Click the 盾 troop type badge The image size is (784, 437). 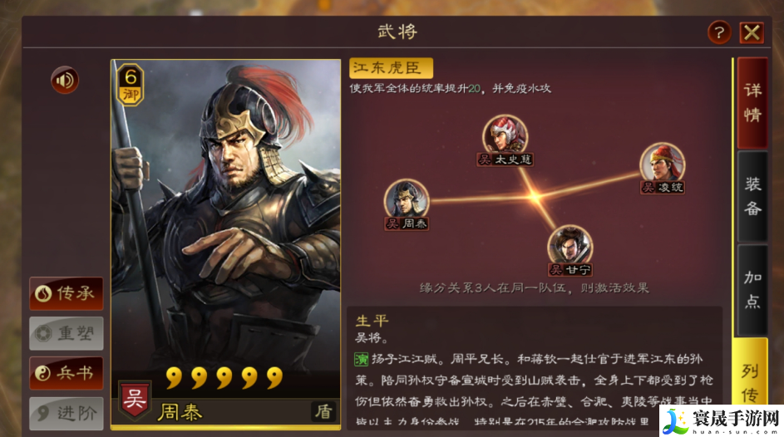click(323, 411)
